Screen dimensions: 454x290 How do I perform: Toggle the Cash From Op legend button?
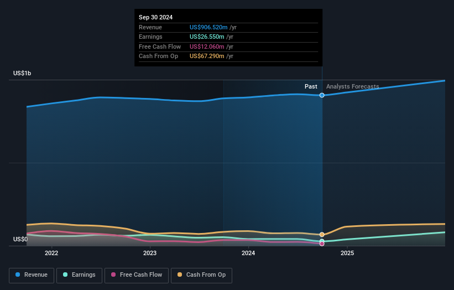(x=201, y=275)
